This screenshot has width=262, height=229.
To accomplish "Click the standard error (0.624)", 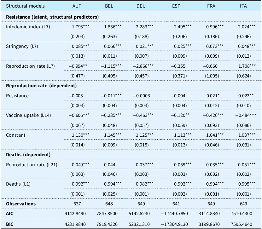I will [244, 76].
